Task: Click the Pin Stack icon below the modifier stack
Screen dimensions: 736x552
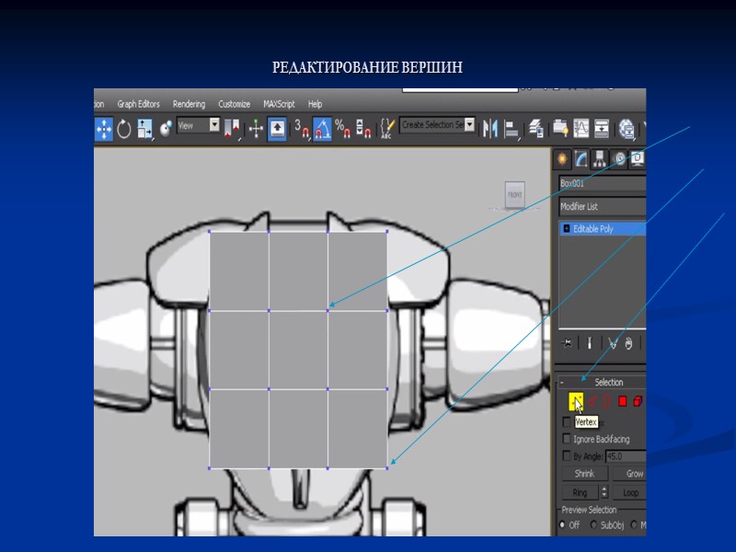Action: [568, 343]
